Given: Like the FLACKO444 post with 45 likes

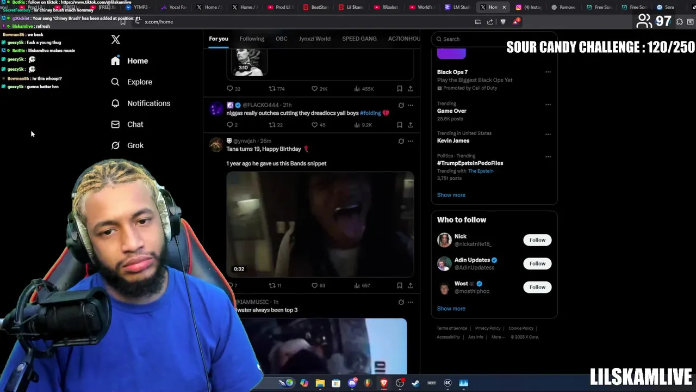Looking at the screenshot, I should point(318,125).
